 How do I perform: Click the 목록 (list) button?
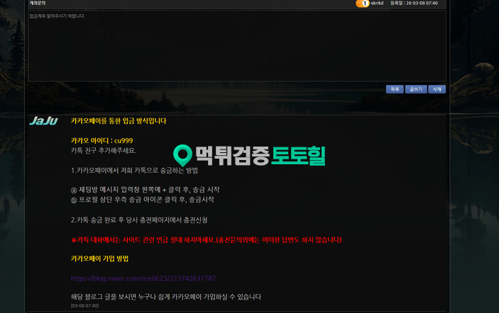[x=395, y=89]
